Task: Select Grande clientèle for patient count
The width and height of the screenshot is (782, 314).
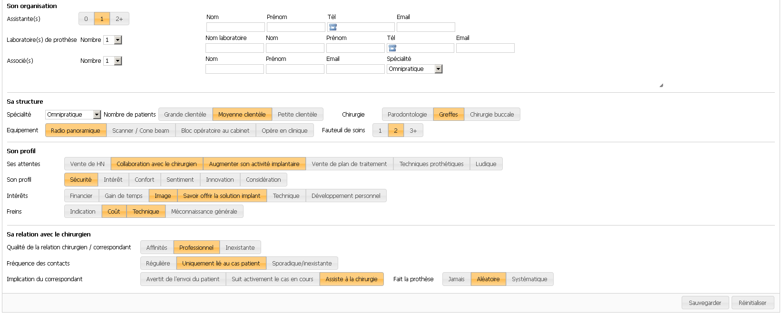Action: click(185, 115)
